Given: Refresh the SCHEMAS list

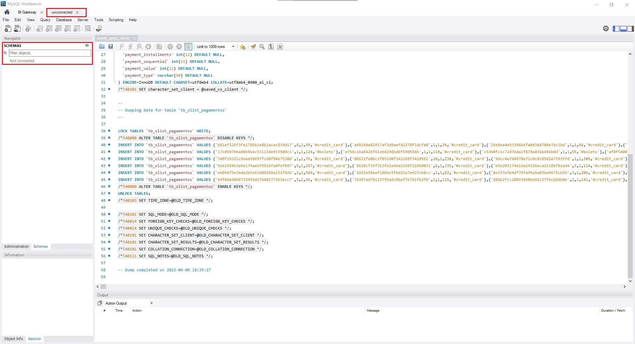Looking at the screenshot, I should (87, 45).
